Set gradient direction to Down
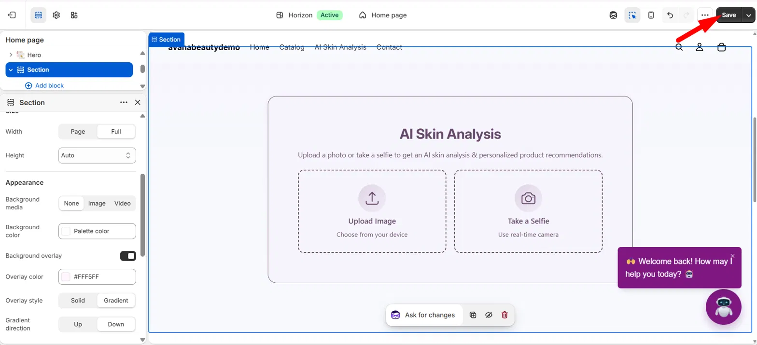 coord(116,324)
